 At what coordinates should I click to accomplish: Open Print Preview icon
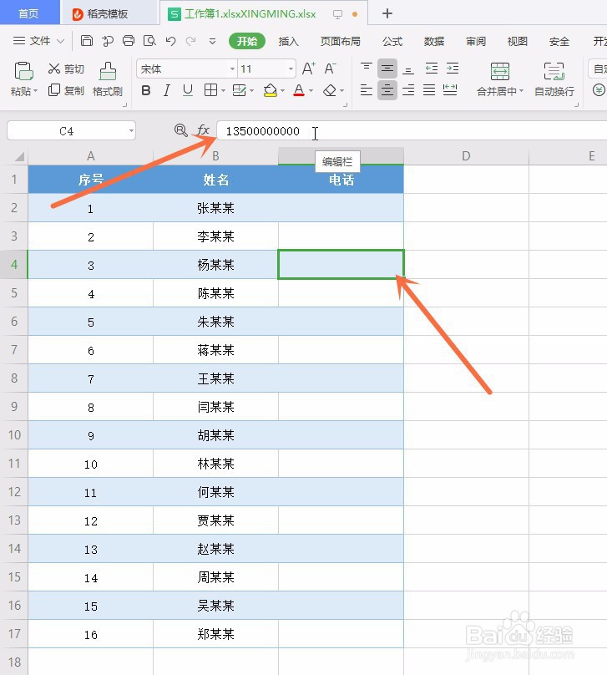[149, 41]
